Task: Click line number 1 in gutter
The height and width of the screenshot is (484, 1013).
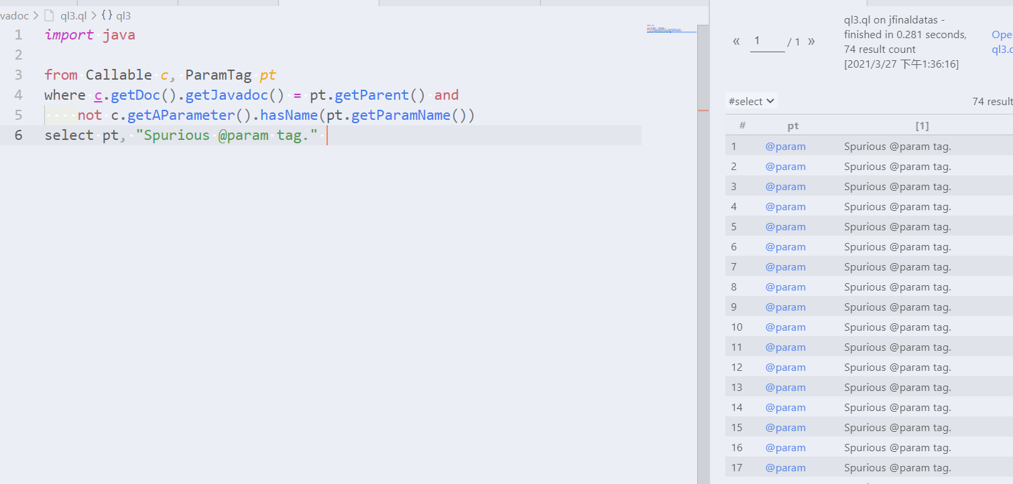Action: click(x=18, y=35)
